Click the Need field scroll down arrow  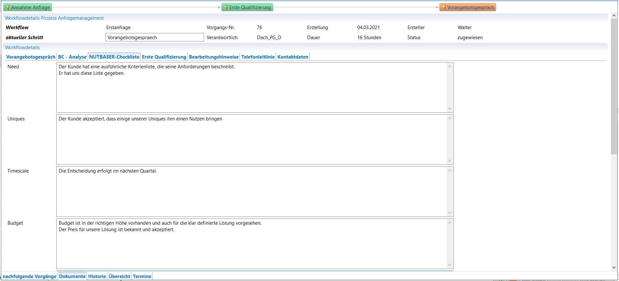pyautogui.click(x=450, y=109)
